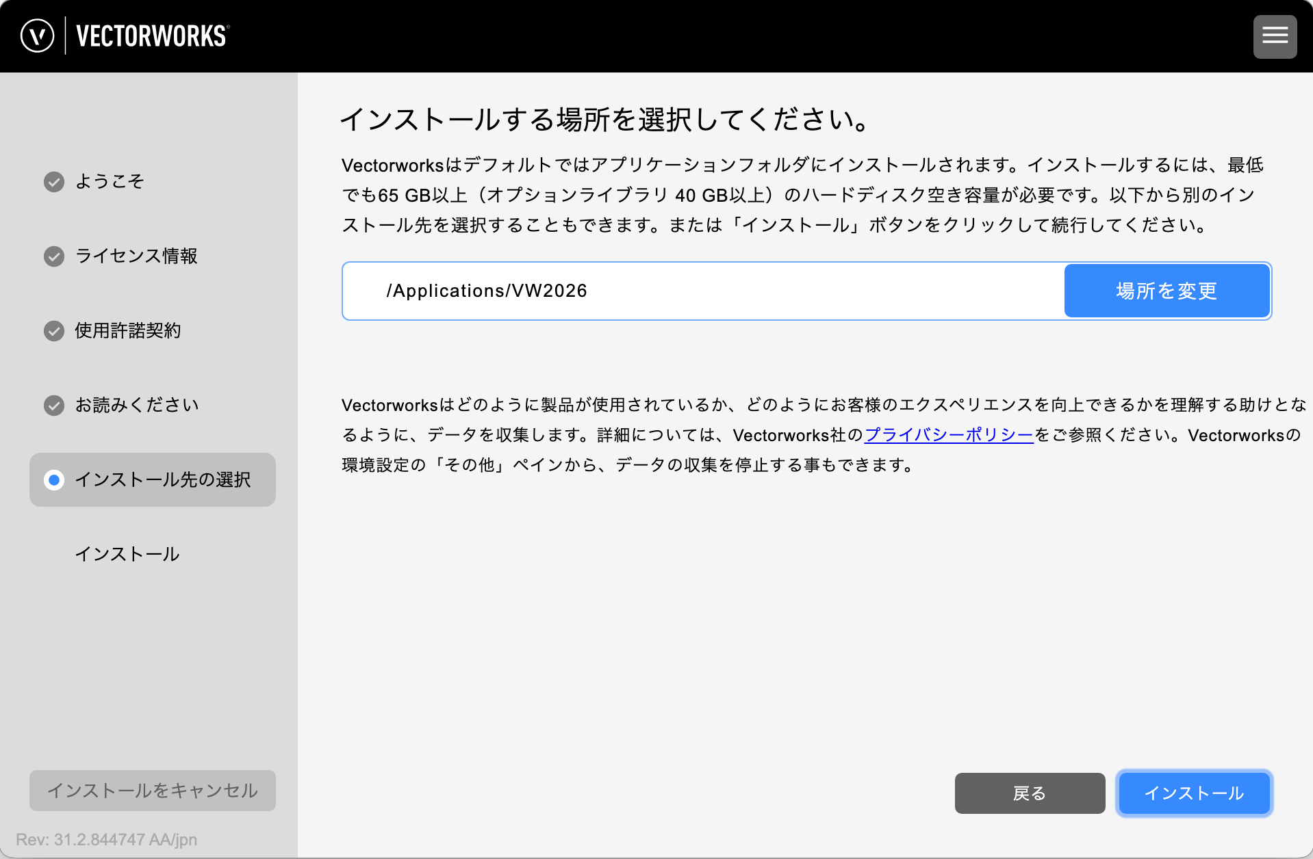The image size is (1313, 859).
Task: Go to the ようこそ step in sidebar
Action: click(x=110, y=181)
